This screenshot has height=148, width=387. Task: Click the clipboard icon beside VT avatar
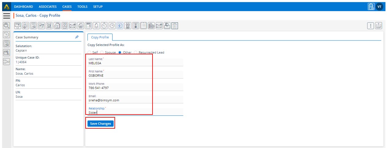371,6
